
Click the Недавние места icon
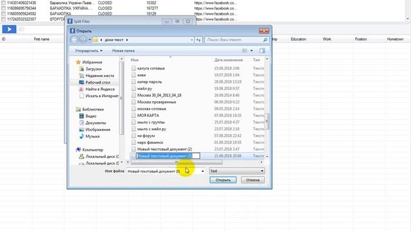[x=82, y=76]
